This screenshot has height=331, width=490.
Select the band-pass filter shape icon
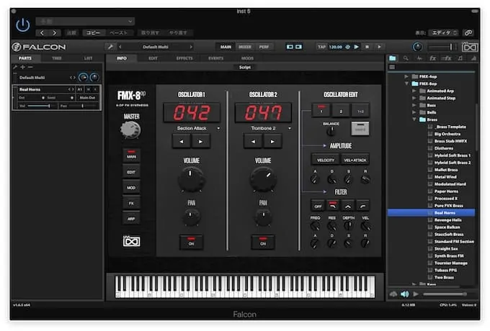click(347, 206)
